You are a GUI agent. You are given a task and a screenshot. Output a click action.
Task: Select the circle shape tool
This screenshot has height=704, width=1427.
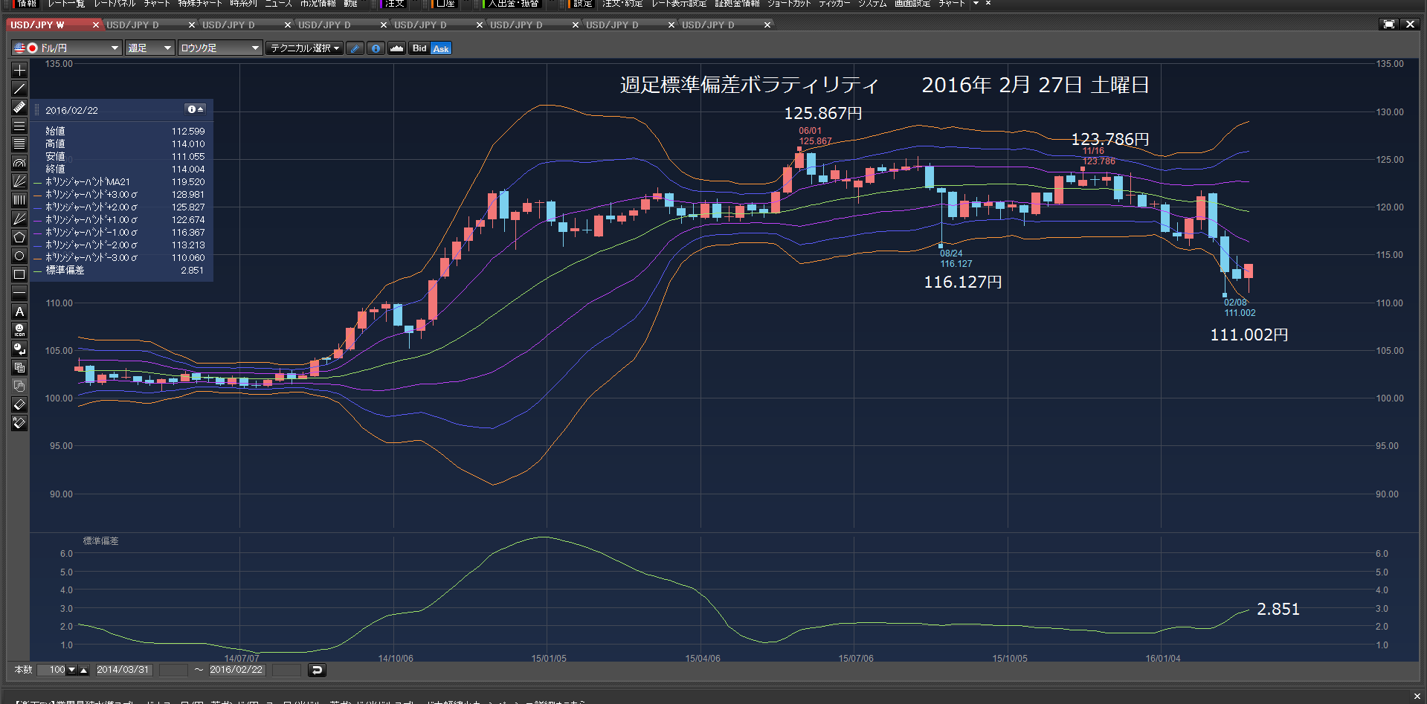tap(19, 256)
